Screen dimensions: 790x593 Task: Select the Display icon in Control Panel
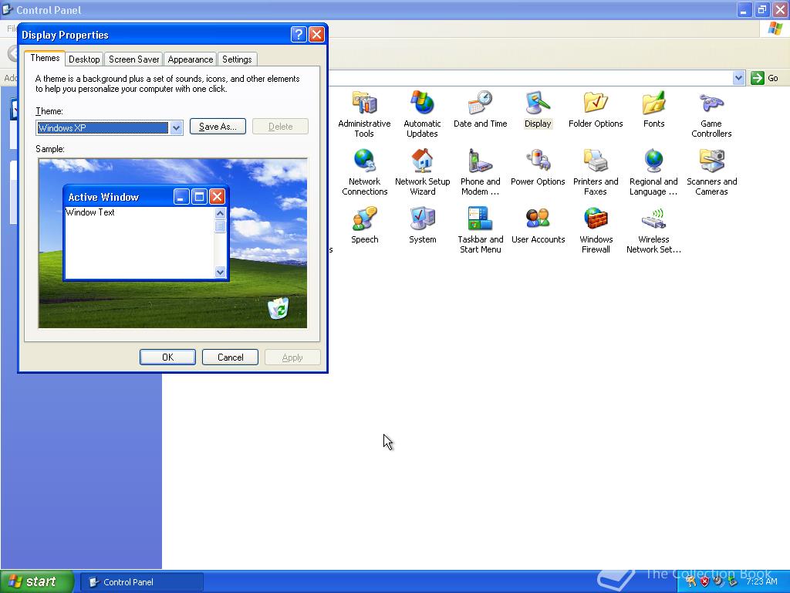(x=538, y=103)
